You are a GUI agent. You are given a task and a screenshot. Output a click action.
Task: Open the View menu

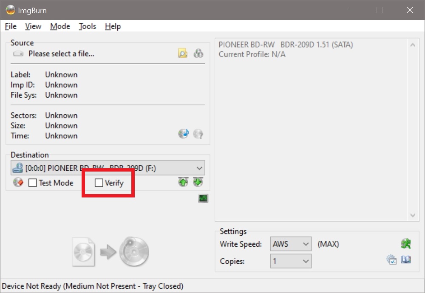[x=33, y=26]
